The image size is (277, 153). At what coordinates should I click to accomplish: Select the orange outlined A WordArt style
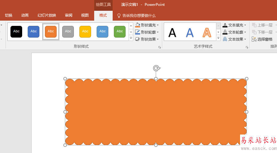[207, 33]
